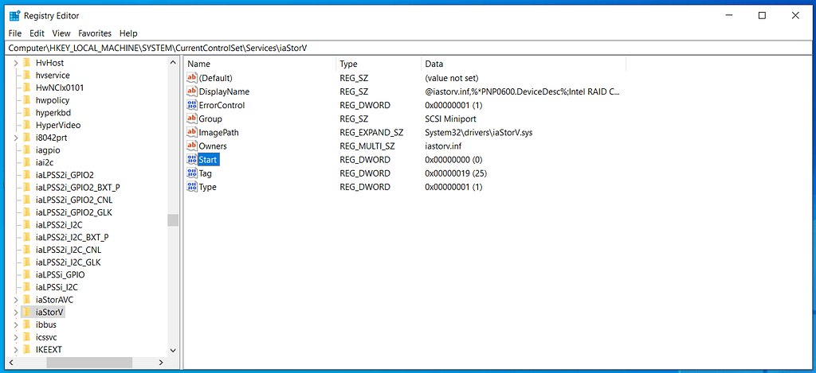Image resolution: width=816 pixels, height=373 pixels.
Task: Click the registry path address bar
Action: point(407,47)
